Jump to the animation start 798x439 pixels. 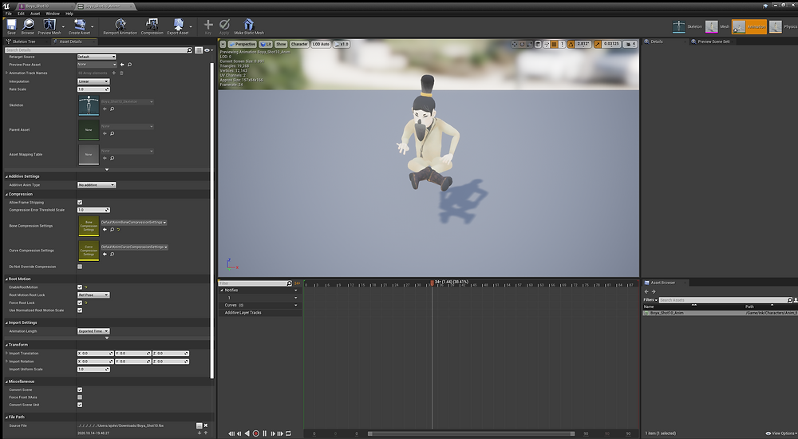pos(231,433)
